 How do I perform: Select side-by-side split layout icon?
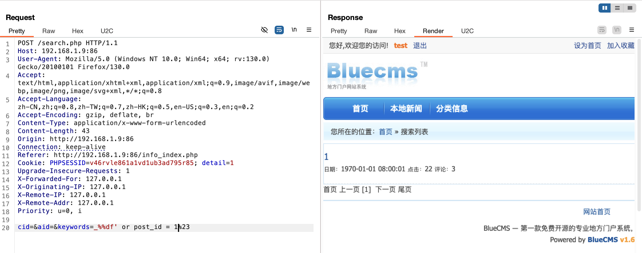pyautogui.click(x=605, y=8)
